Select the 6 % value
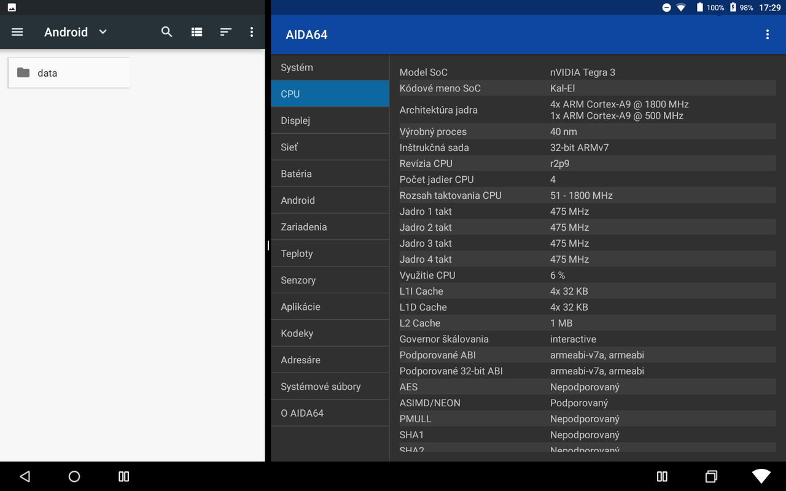786x491 pixels. [558, 275]
